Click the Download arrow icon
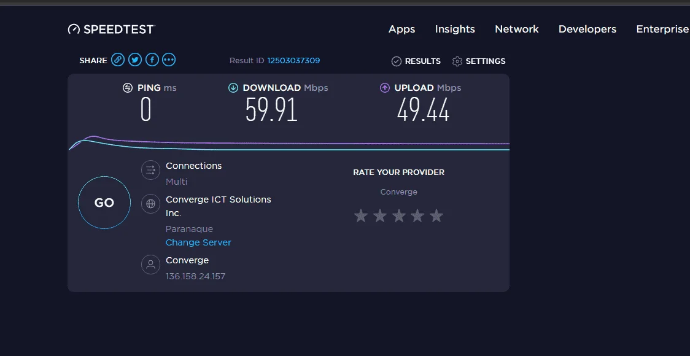 (233, 88)
